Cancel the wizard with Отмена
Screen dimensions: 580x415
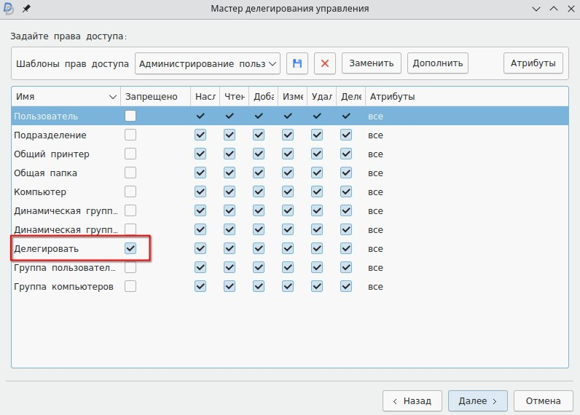point(543,400)
